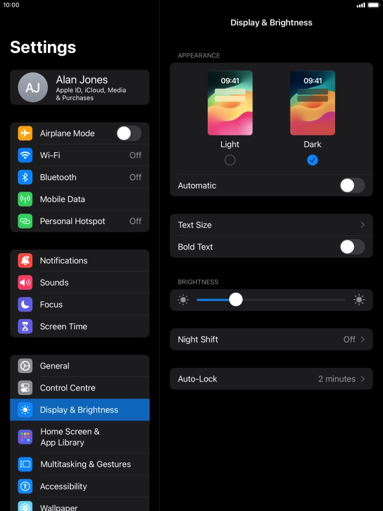The height and width of the screenshot is (511, 383).
Task: Open the green Mobile Data icon
Action: coord(25,199)
